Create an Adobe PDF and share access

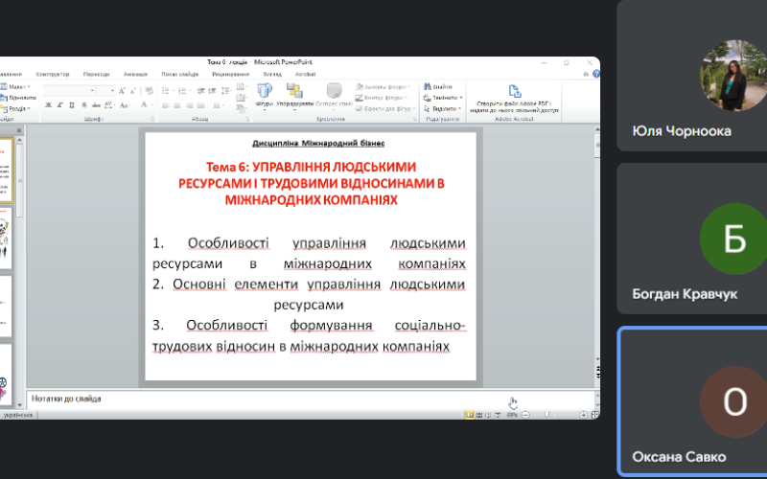click(x=514, y=100)
